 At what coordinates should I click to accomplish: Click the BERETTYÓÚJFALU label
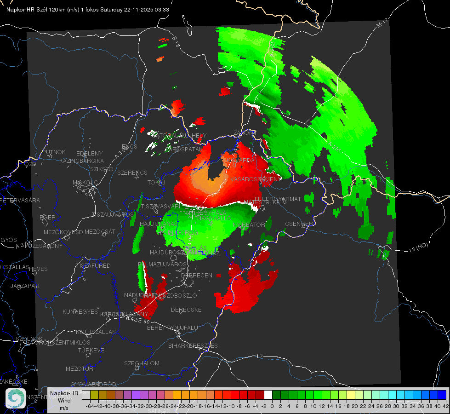click(x=172, y=328)
